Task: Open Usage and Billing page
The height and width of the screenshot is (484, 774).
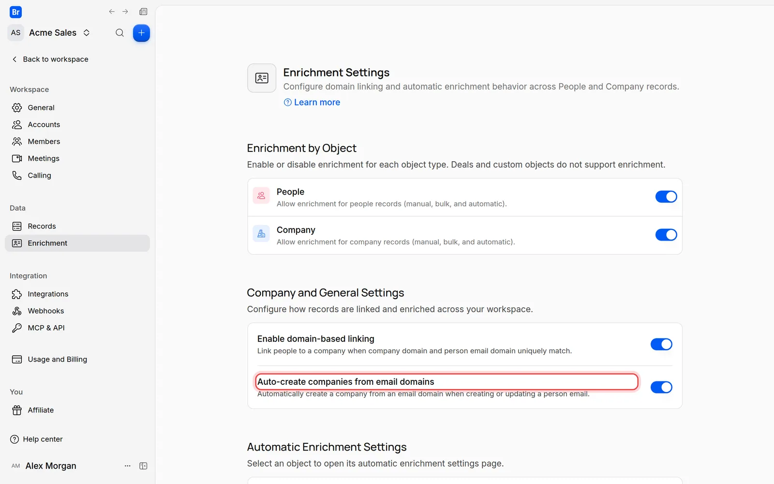Action: coord(77,359)
